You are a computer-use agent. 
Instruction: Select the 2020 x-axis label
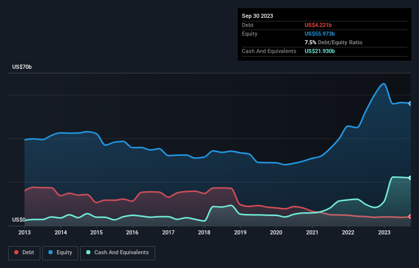point(276,232)
